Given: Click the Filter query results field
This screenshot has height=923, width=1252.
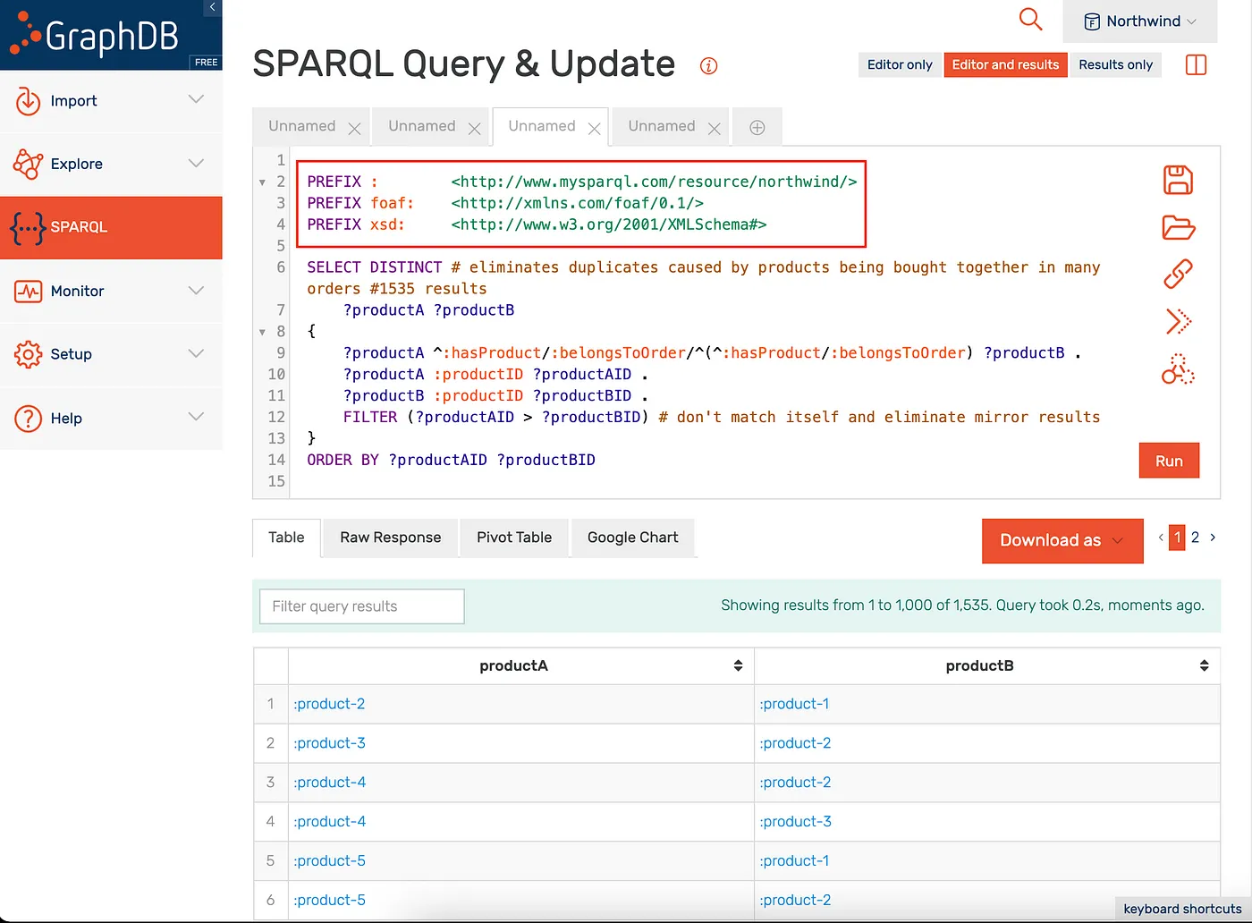Looking at the screenshot, I should pos(361,606).
